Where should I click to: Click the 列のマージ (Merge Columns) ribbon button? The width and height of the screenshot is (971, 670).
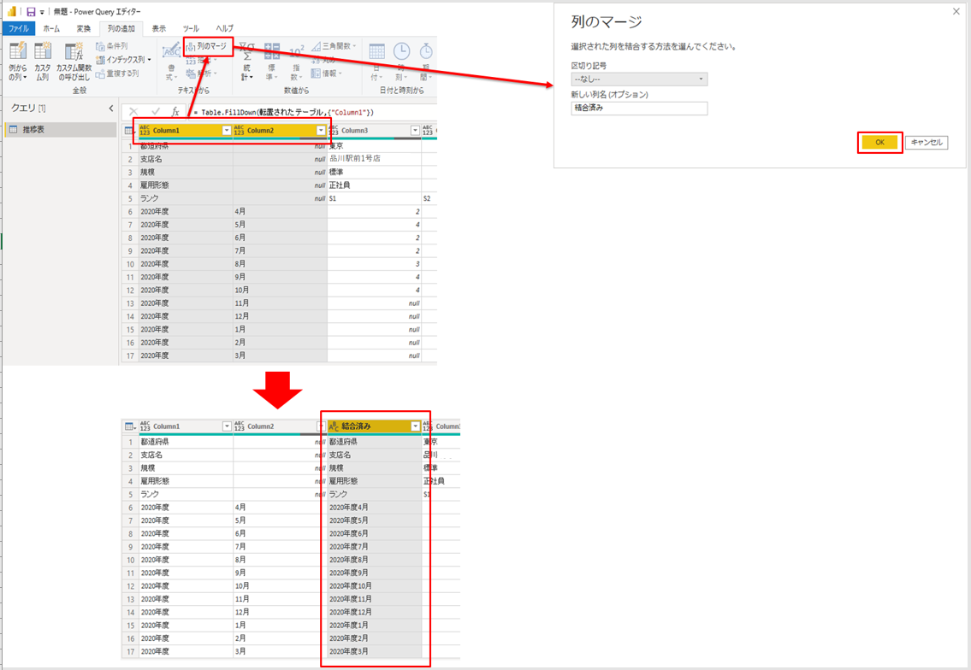click(208, 46)
